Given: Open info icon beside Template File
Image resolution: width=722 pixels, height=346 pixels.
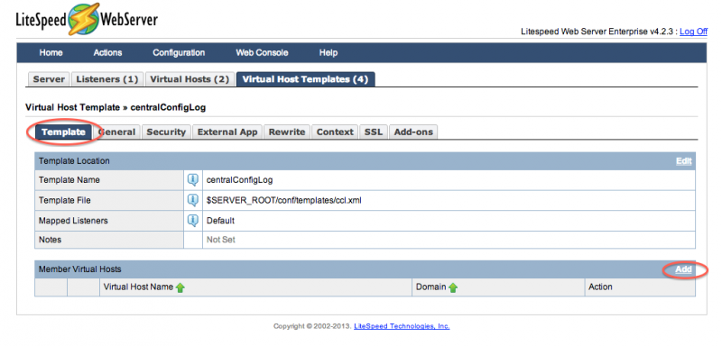Looking at the screenshot, I should [193, 200].
